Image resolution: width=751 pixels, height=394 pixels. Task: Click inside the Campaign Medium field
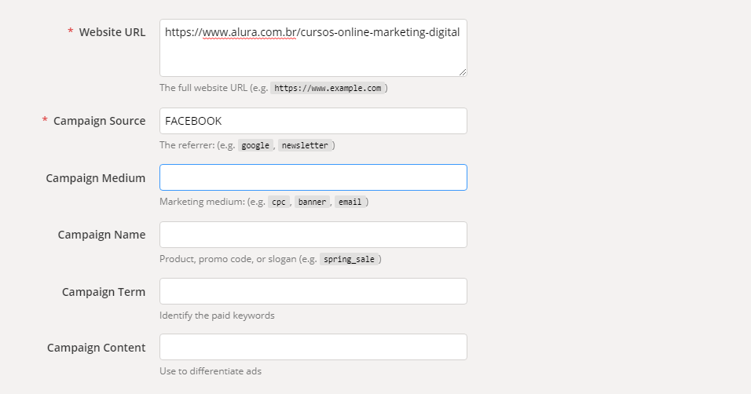(313, 177)
